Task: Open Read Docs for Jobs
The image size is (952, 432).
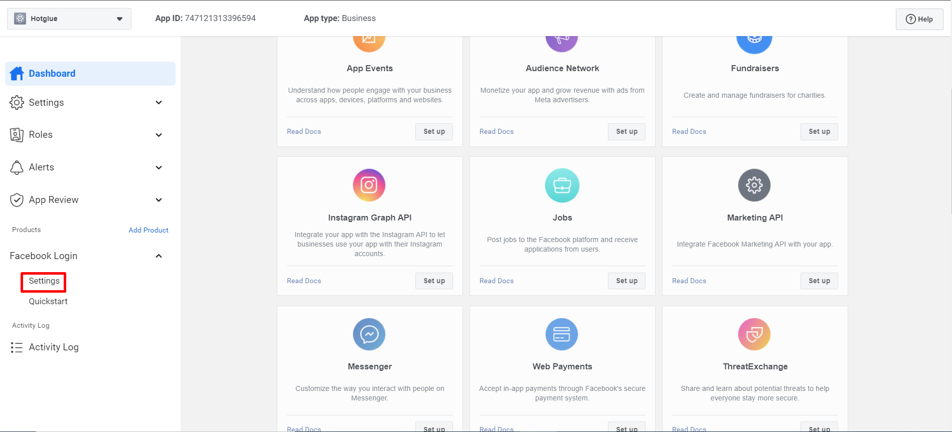Action: pyautogui.click(x=497, y=281)
